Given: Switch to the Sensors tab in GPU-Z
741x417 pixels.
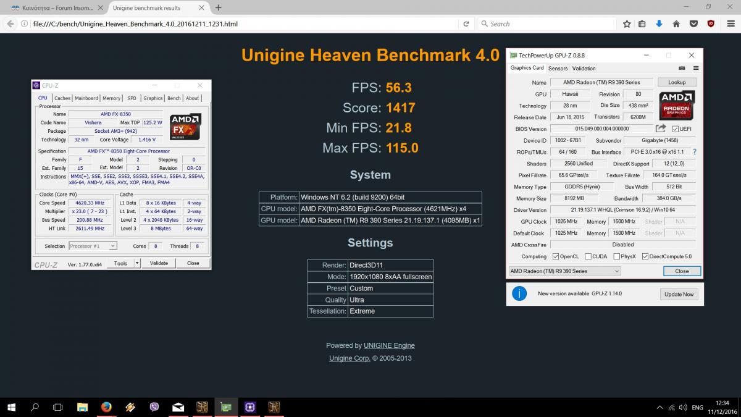Looking at the screenshot, I should pyautogui.click(x=558, y=68).
